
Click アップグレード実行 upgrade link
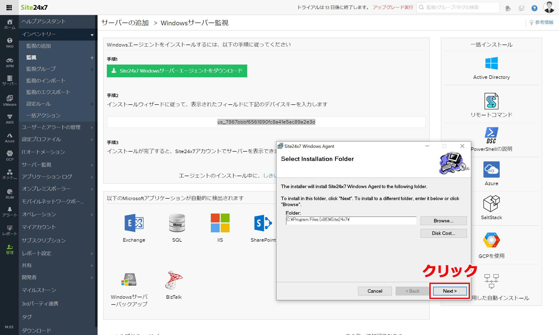point(393,7)
